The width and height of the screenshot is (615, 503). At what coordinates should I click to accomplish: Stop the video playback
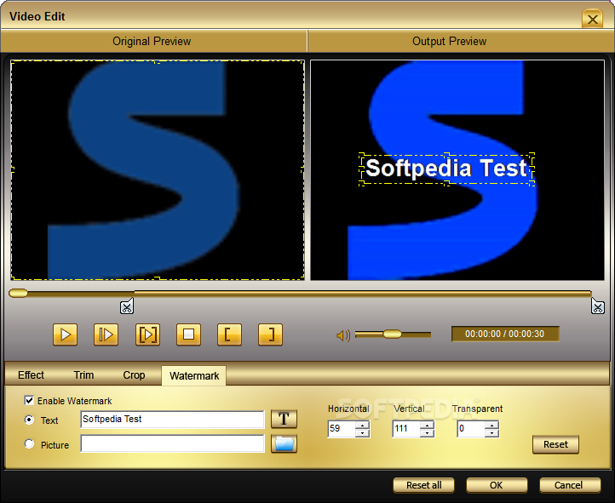click(x=188, y=334)
